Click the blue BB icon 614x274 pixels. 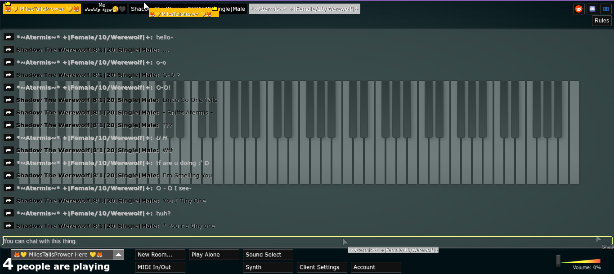606,9
